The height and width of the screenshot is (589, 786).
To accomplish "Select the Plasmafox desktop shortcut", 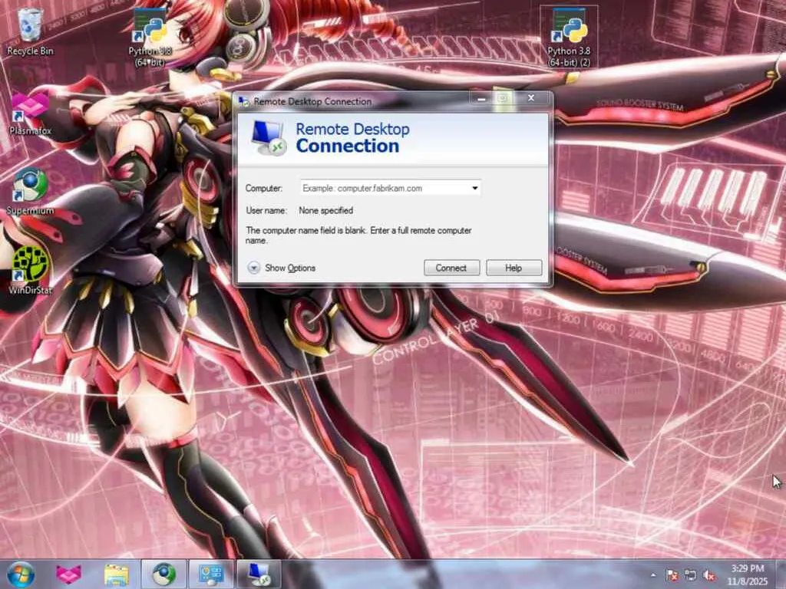I will pos(30,114).
